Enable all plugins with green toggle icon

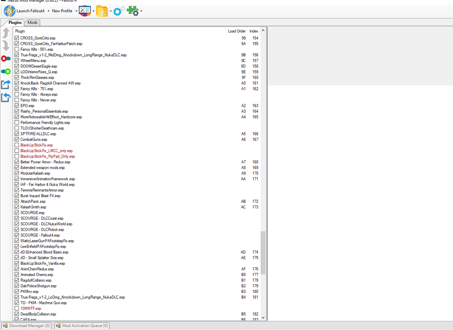coord(6,71)
